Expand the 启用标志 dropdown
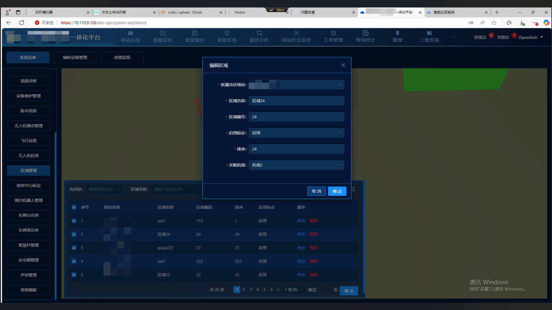 click(x=296, y=133)
